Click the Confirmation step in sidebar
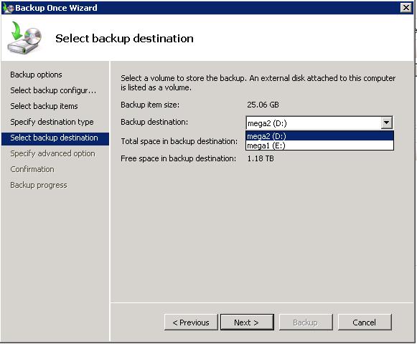The width and height of the screenshot is (417, 344). (32, 169)
